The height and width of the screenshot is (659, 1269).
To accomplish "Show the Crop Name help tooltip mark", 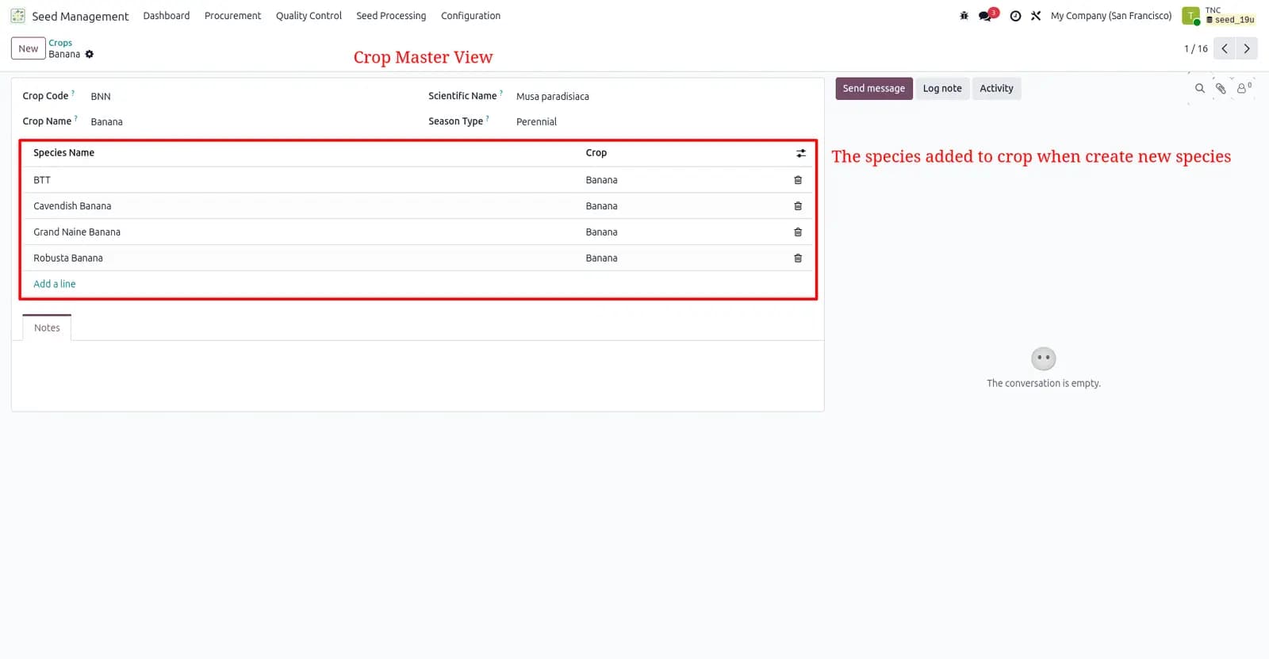I will point(76,118).
